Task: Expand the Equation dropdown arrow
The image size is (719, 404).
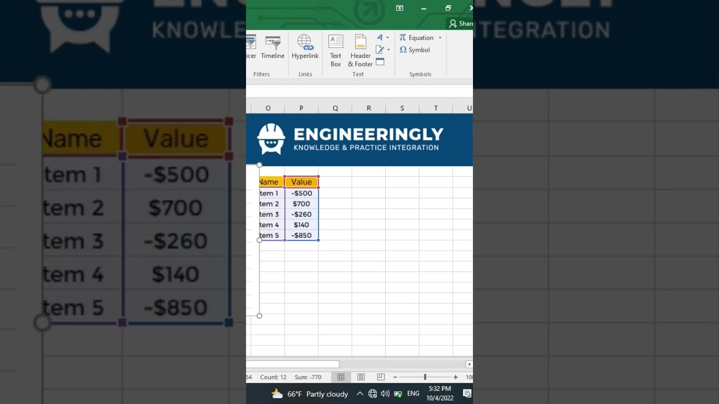Action: point(440,38)
